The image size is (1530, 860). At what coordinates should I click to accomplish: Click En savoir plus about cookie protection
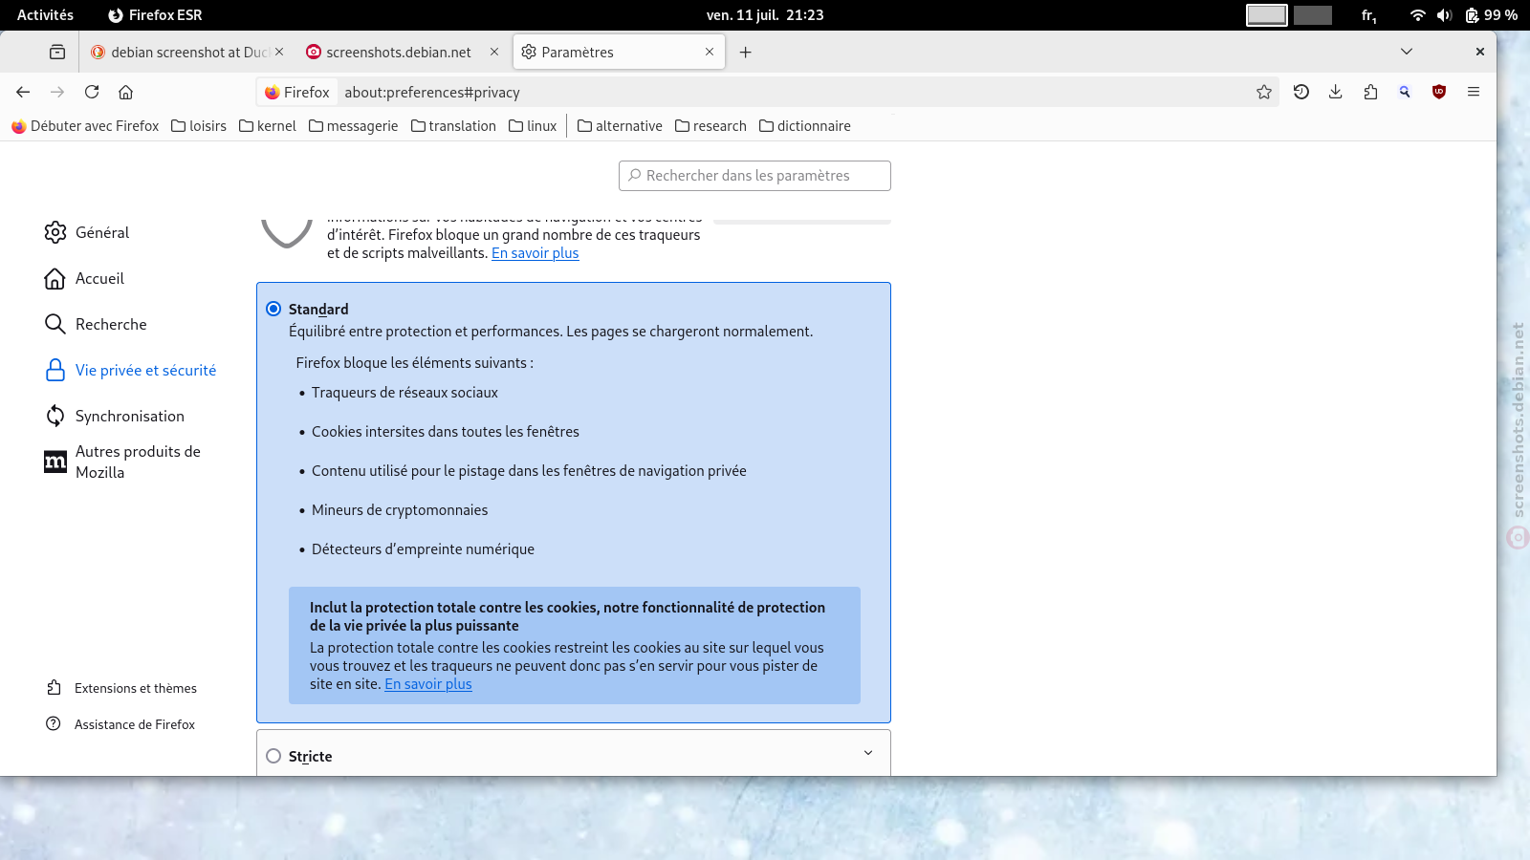click(428, 684)
